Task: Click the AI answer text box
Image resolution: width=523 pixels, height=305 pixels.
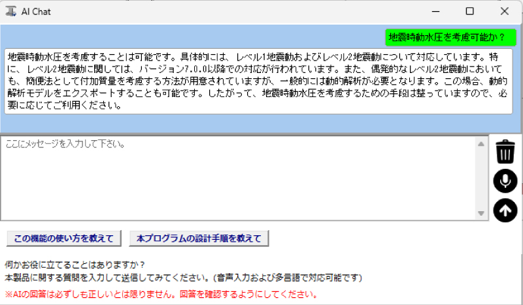Action: pyautogui.click(x=258, y=81)
